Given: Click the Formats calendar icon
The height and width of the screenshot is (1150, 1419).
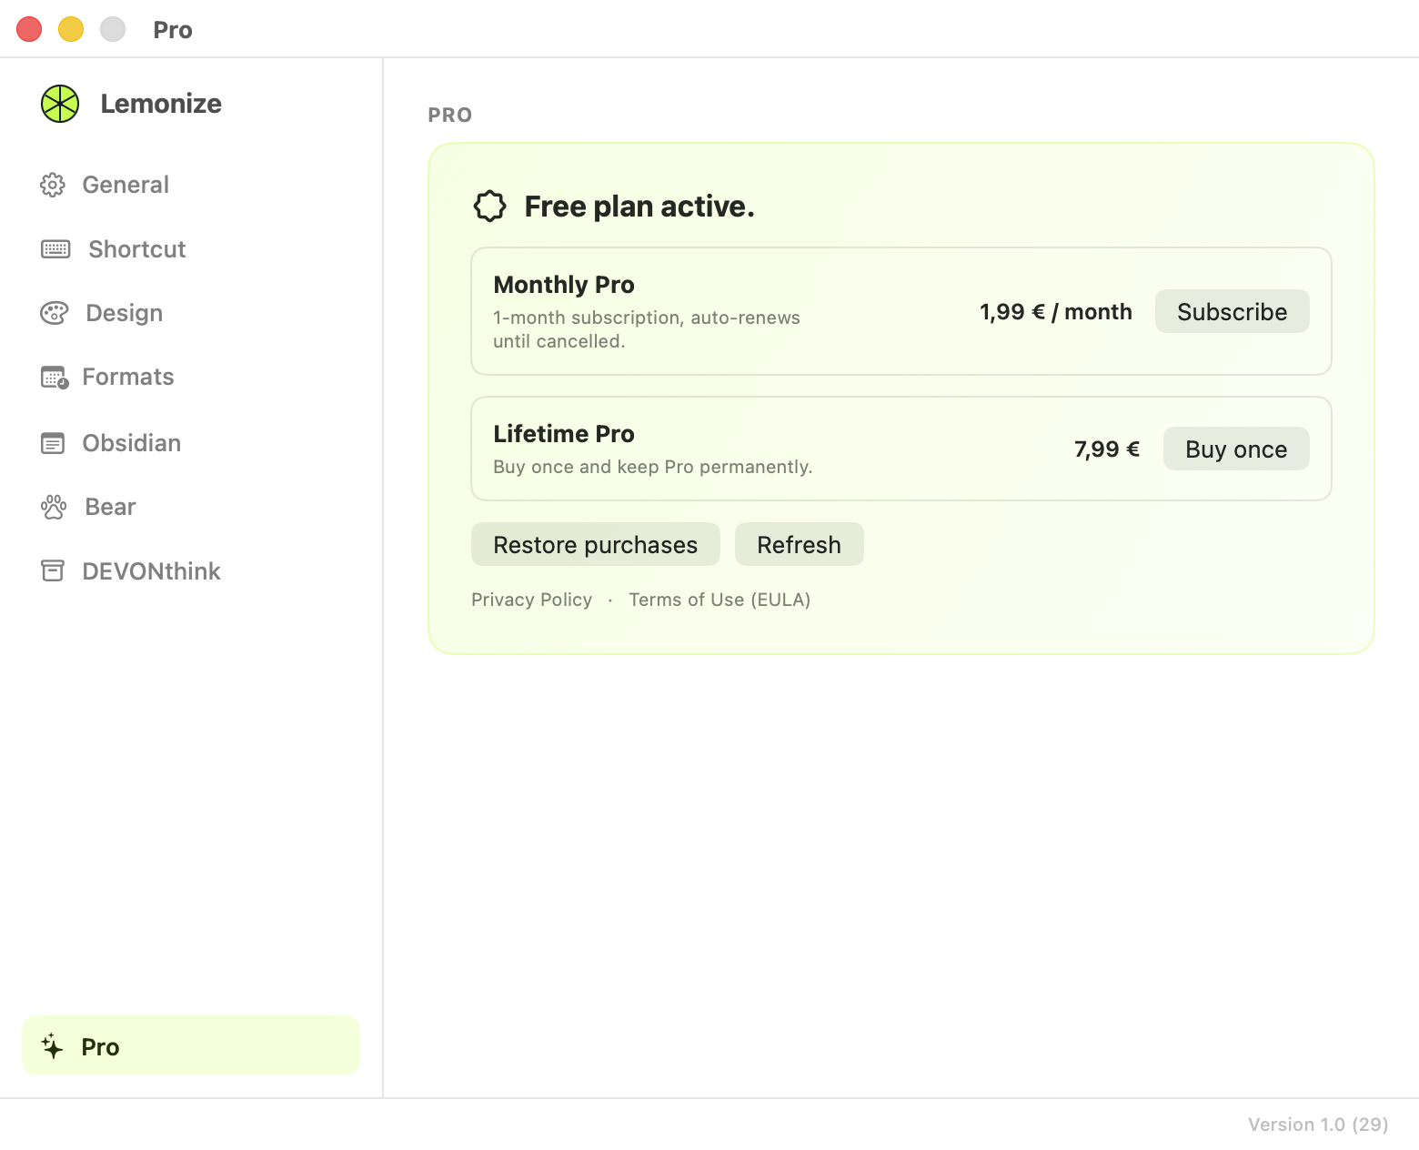Looking at the screenshot, I should 55,377.
